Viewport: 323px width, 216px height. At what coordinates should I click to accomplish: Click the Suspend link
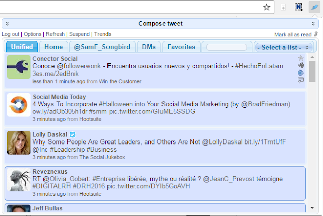[x=79, y=34]
